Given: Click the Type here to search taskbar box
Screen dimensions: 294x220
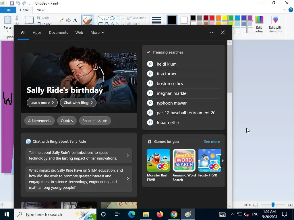Looking at the screenshot, I should click(x=55, y=214).
